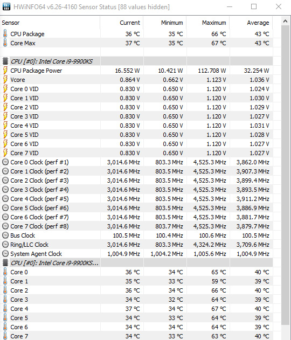This screenshot has width=291, height=340.
Task: Click the 4,324.2 MHz maximum Ring clock value
Action: [x=210, y=245]
